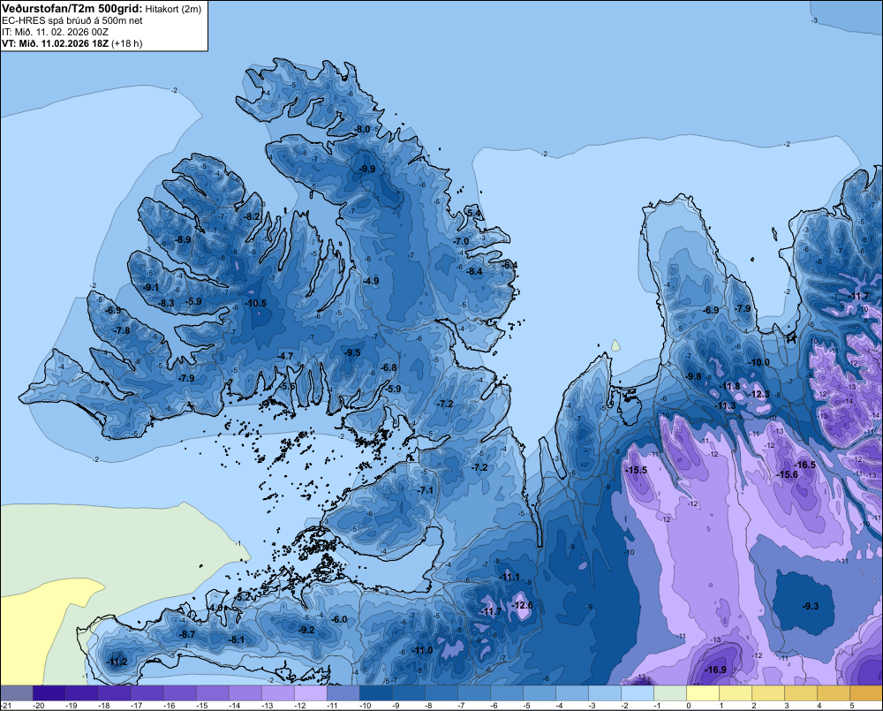This screenshot has height=711, width=883.
Task: Click the -8.4 temperature label
Action: tap(474, 271)
